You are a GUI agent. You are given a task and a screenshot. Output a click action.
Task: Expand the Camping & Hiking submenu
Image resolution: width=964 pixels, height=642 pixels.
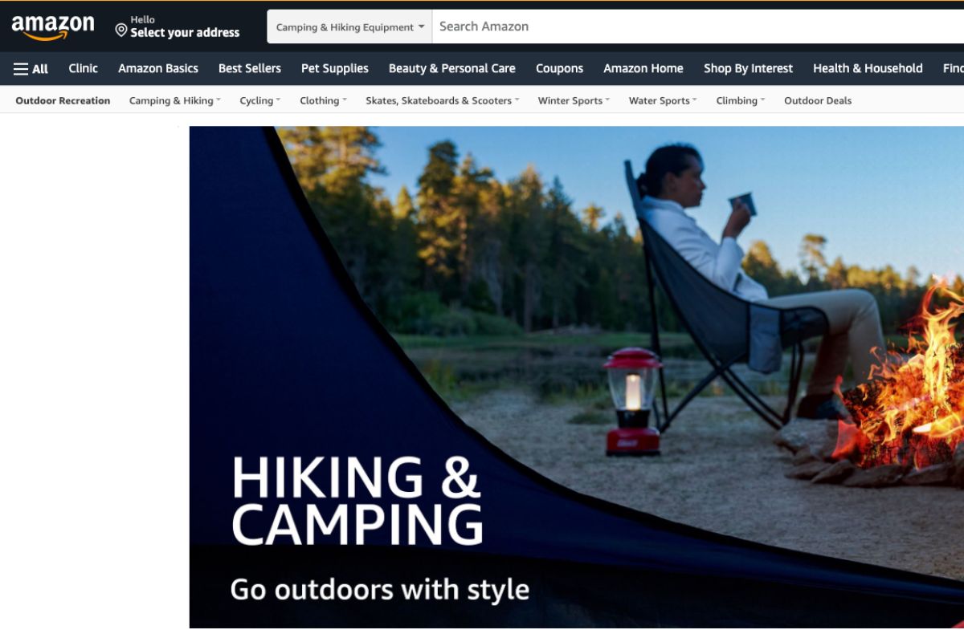coord(175,100)
